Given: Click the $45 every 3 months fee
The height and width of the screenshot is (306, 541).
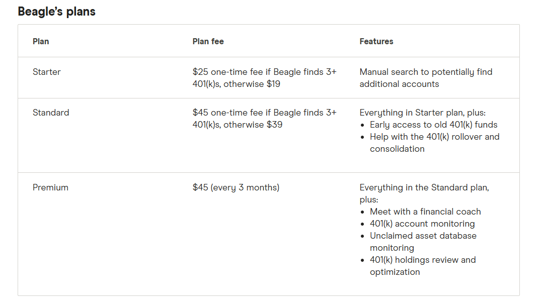Looking at the screenshot, I should click(x=236, y=187).
